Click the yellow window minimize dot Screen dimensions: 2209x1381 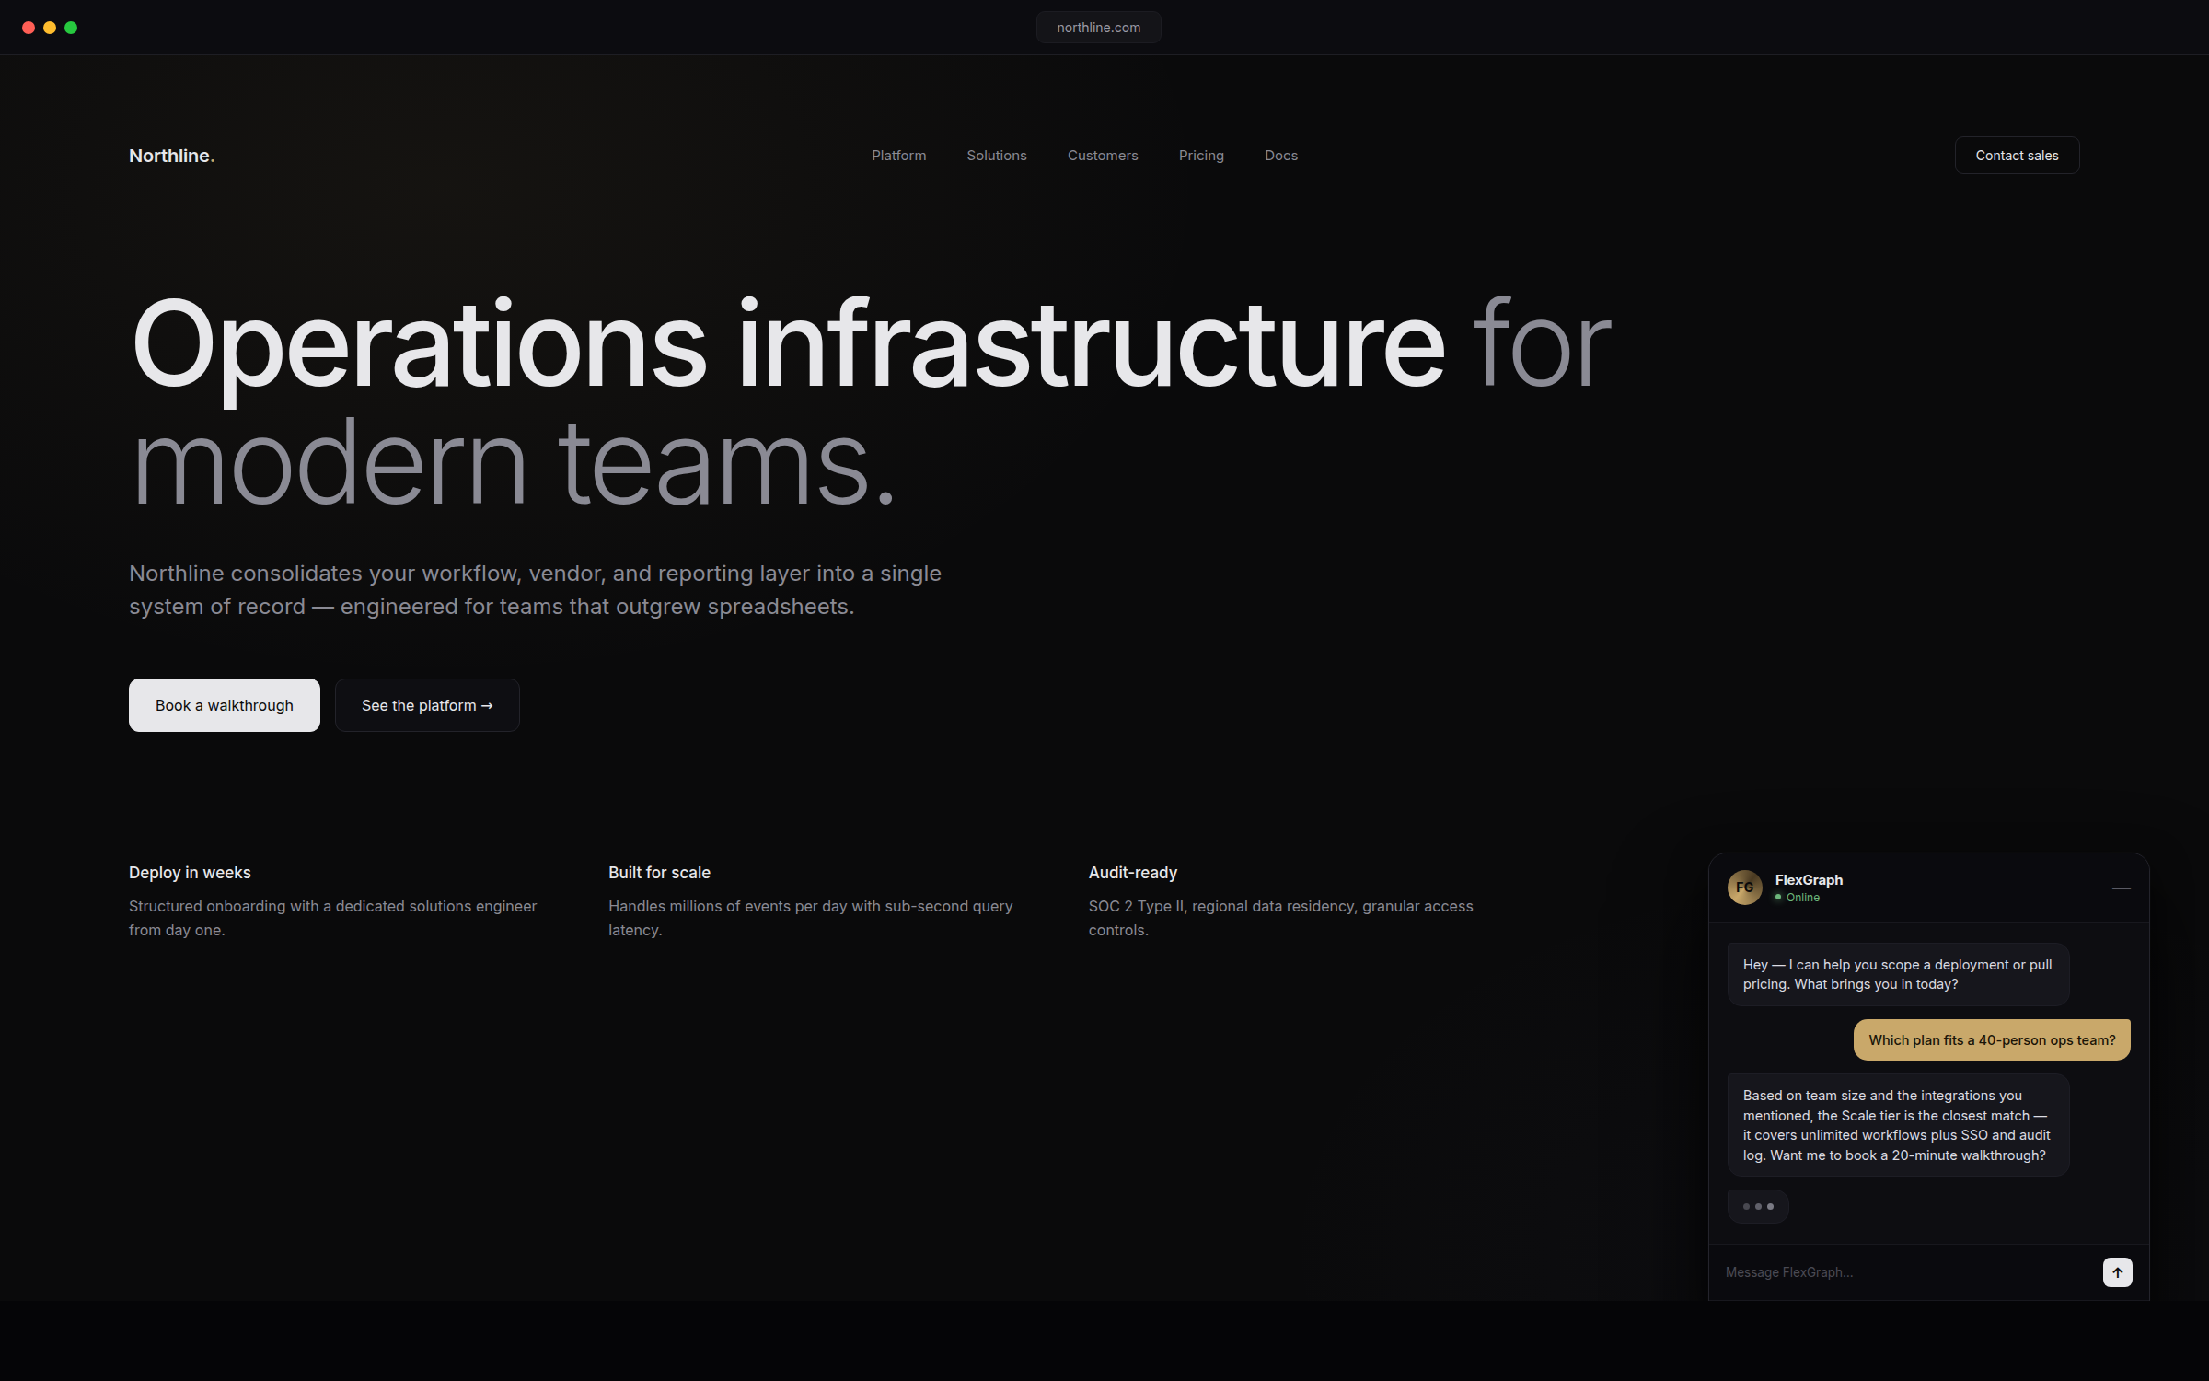(50, 28)
